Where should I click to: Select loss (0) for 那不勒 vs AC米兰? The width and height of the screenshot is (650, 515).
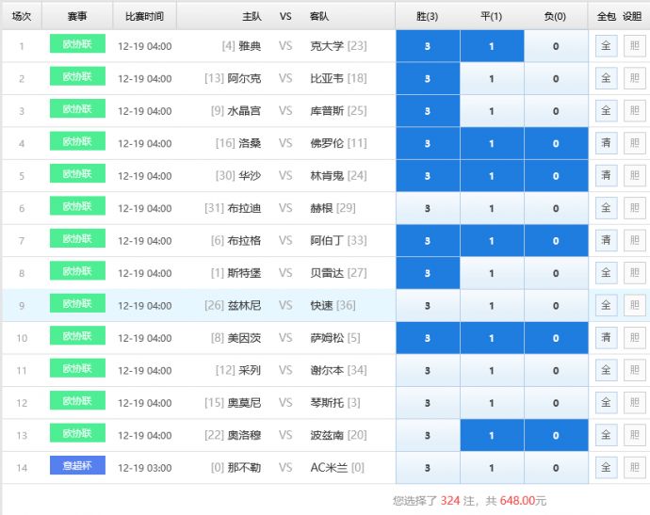pos(556,468)
